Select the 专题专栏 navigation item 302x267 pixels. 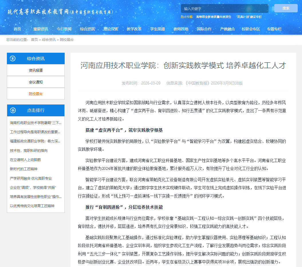274,29
